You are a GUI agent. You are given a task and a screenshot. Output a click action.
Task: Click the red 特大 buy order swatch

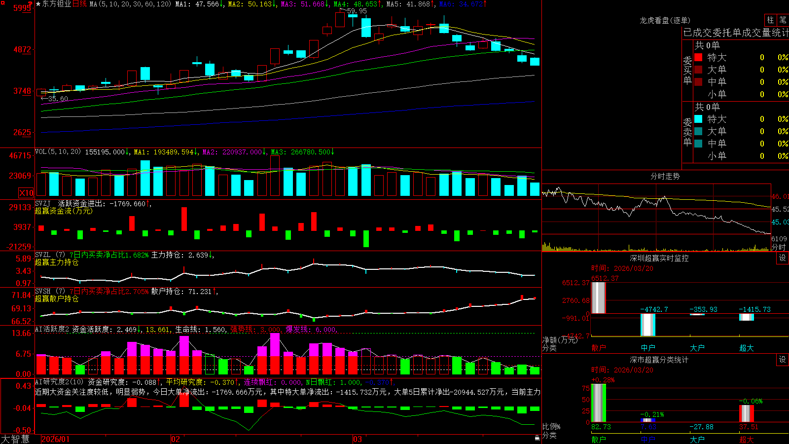click(698, 57)
